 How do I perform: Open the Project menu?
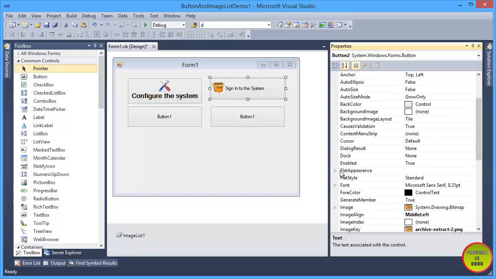pos(53,16)
